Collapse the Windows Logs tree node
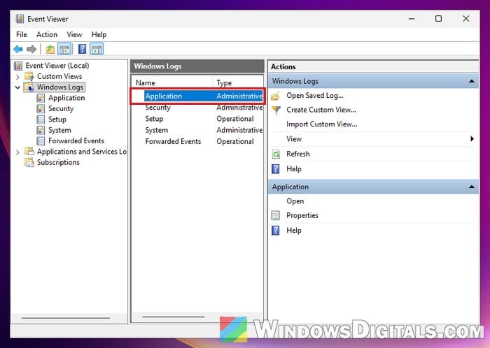The image size is (490, 348). (x=17, y=87)
